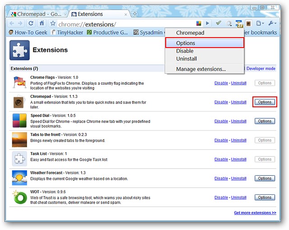Click the Extensions puzzle piece logo

pos(19,50)
